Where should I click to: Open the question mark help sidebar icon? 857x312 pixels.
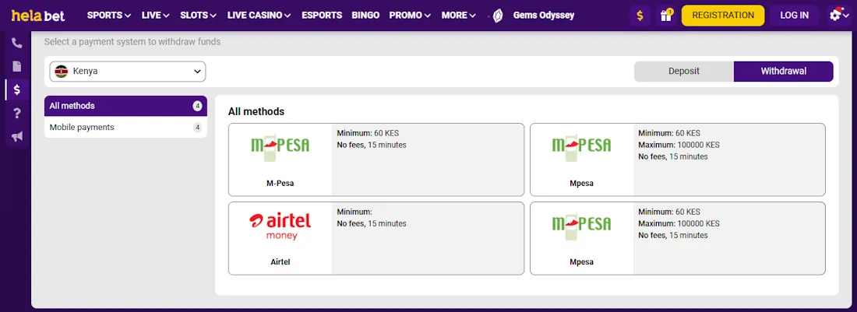[x=17, y=114]
